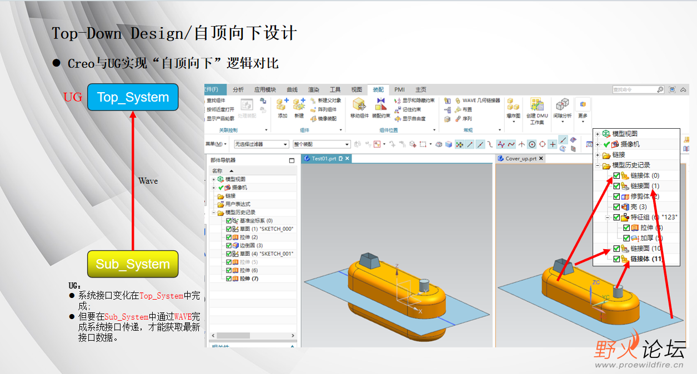Maximize the 部件导航器 panel

(x=292, y=160)
